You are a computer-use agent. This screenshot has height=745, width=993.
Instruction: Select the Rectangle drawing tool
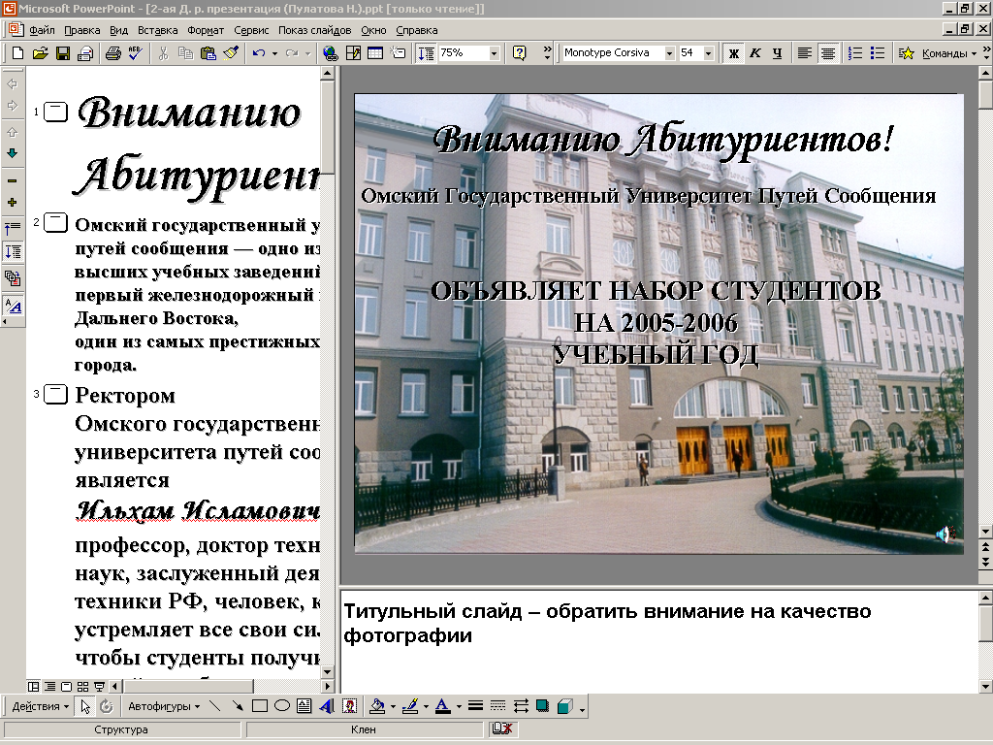click(260, 706)
